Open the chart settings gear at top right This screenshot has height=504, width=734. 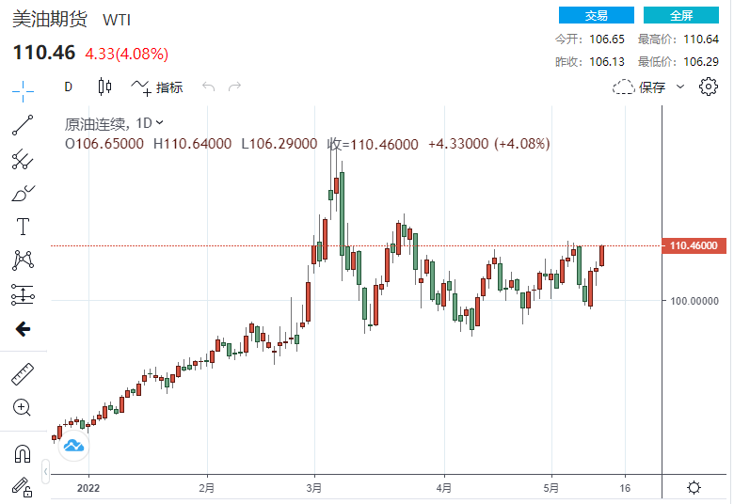[709, 87]
